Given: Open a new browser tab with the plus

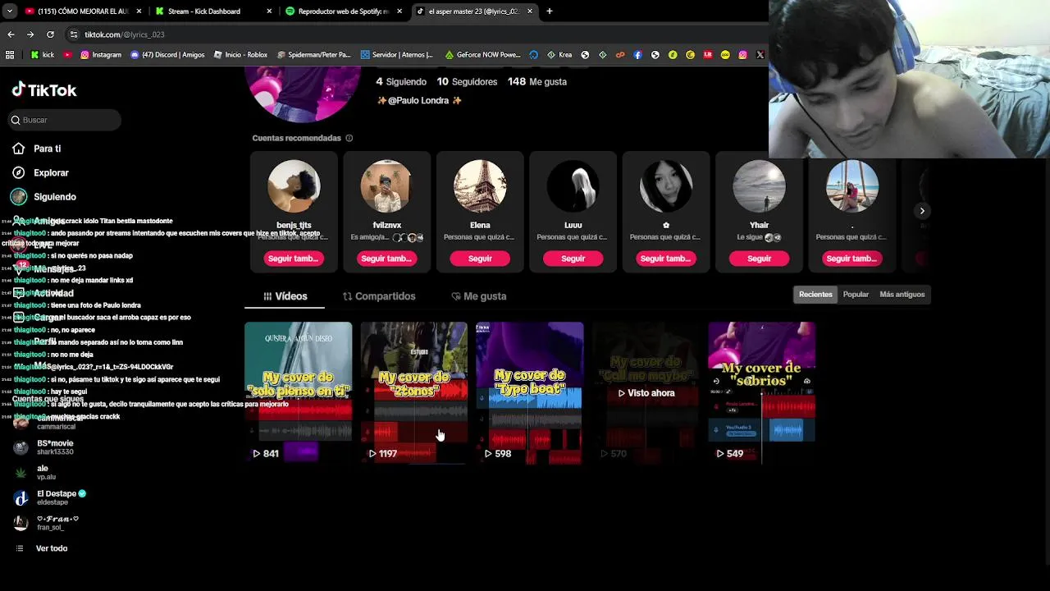Looking at the screenshot, I should click(550, 11).
